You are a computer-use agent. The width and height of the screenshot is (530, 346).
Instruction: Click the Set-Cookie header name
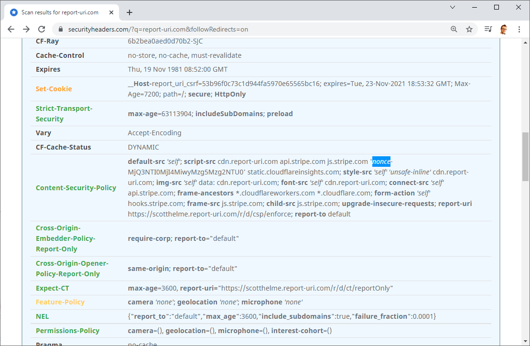[54, 89]
